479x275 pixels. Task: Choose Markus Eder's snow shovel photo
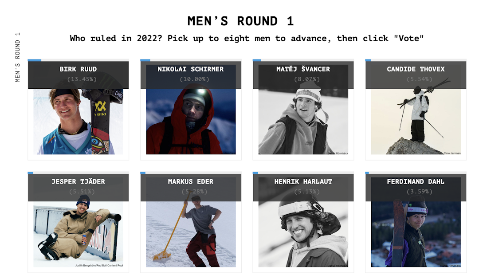(x=191, y=234)
